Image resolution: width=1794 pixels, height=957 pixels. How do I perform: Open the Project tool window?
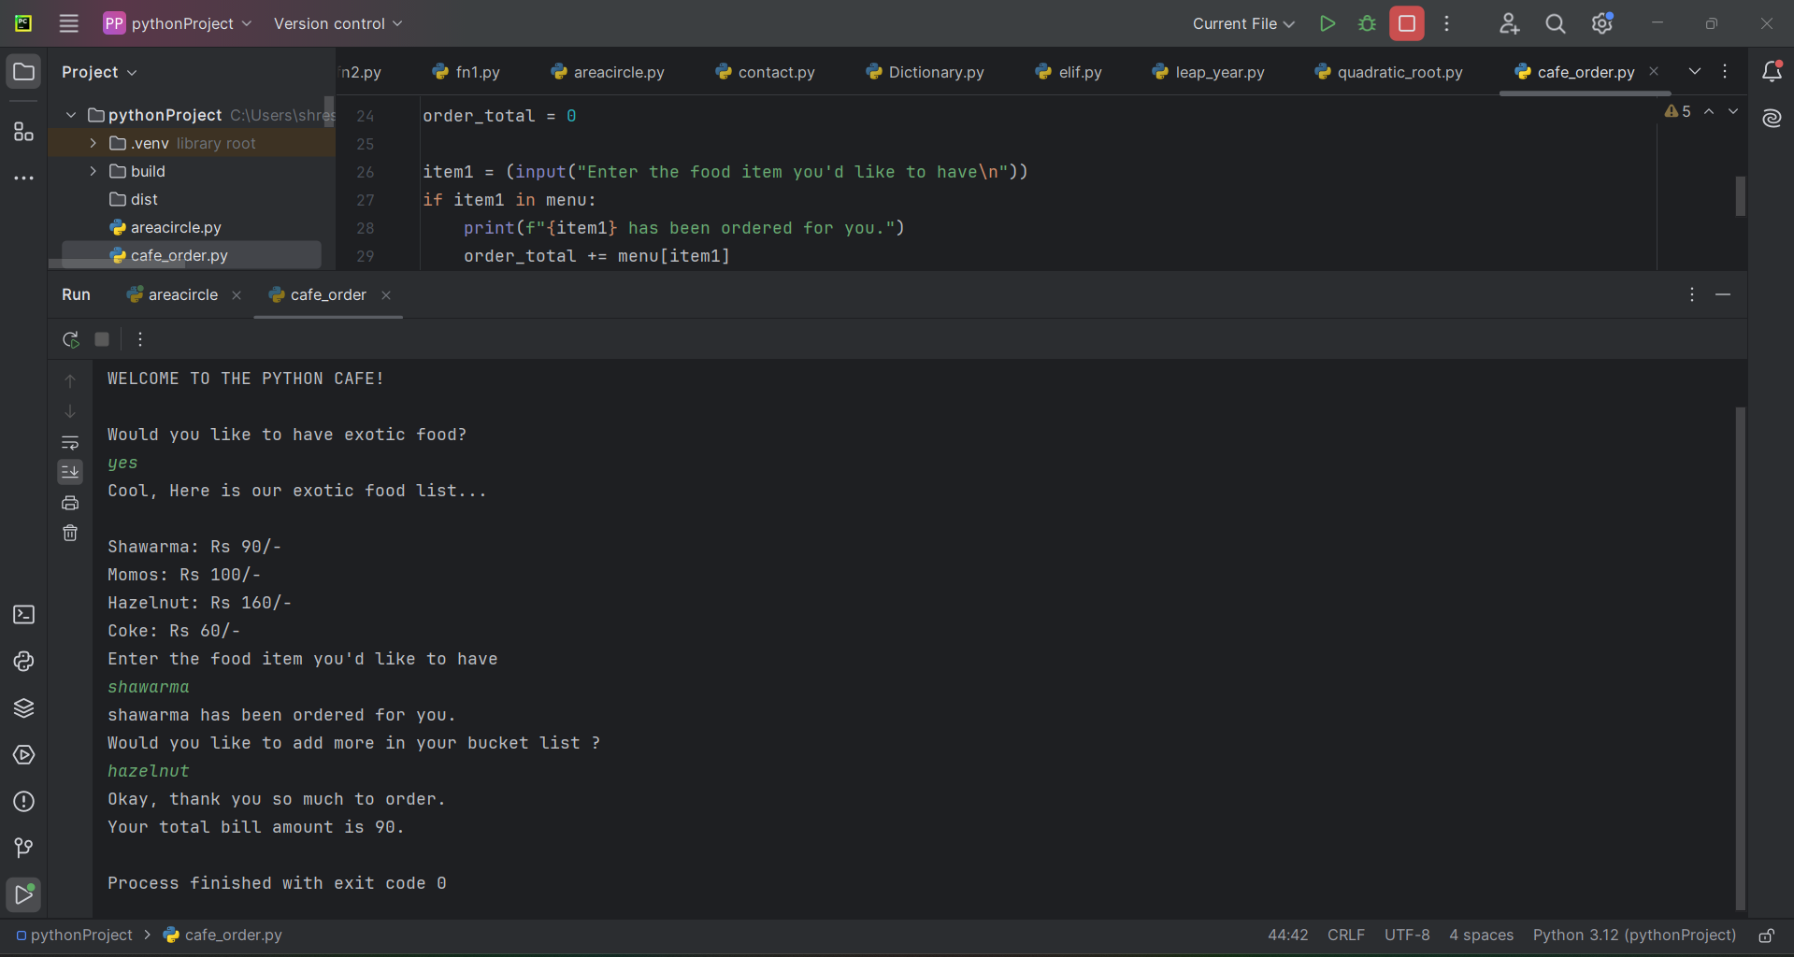24,72
